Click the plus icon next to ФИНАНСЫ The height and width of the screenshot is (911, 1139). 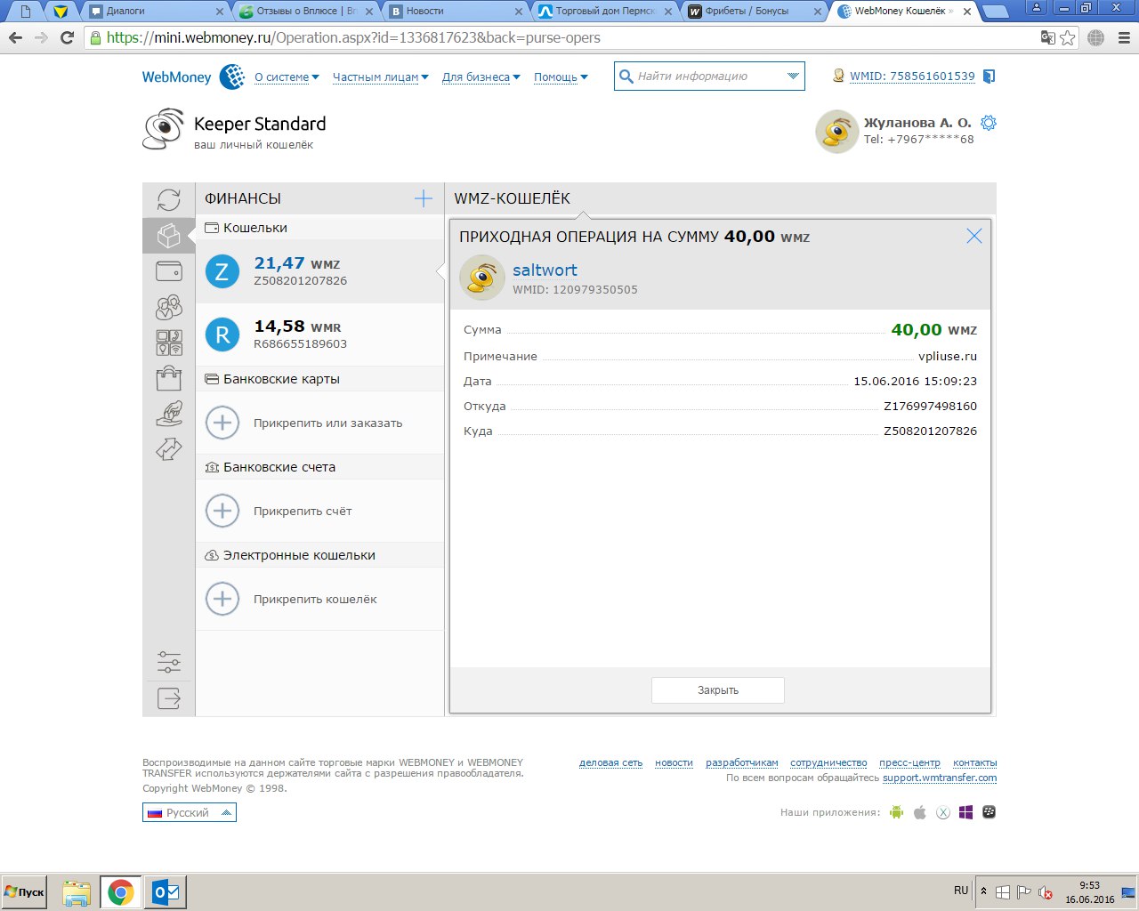tap(424, 198)
